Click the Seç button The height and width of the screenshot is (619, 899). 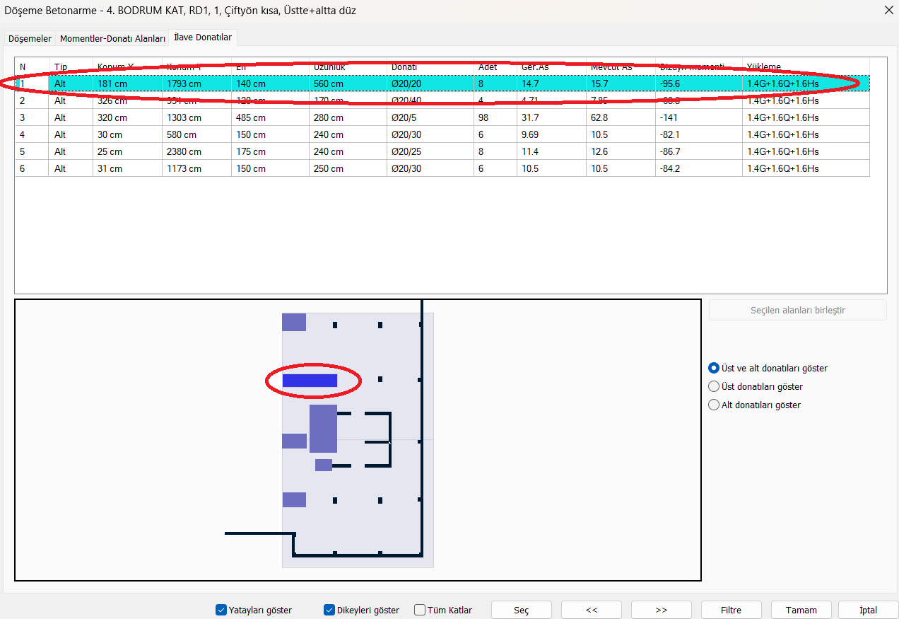(521, 610)
